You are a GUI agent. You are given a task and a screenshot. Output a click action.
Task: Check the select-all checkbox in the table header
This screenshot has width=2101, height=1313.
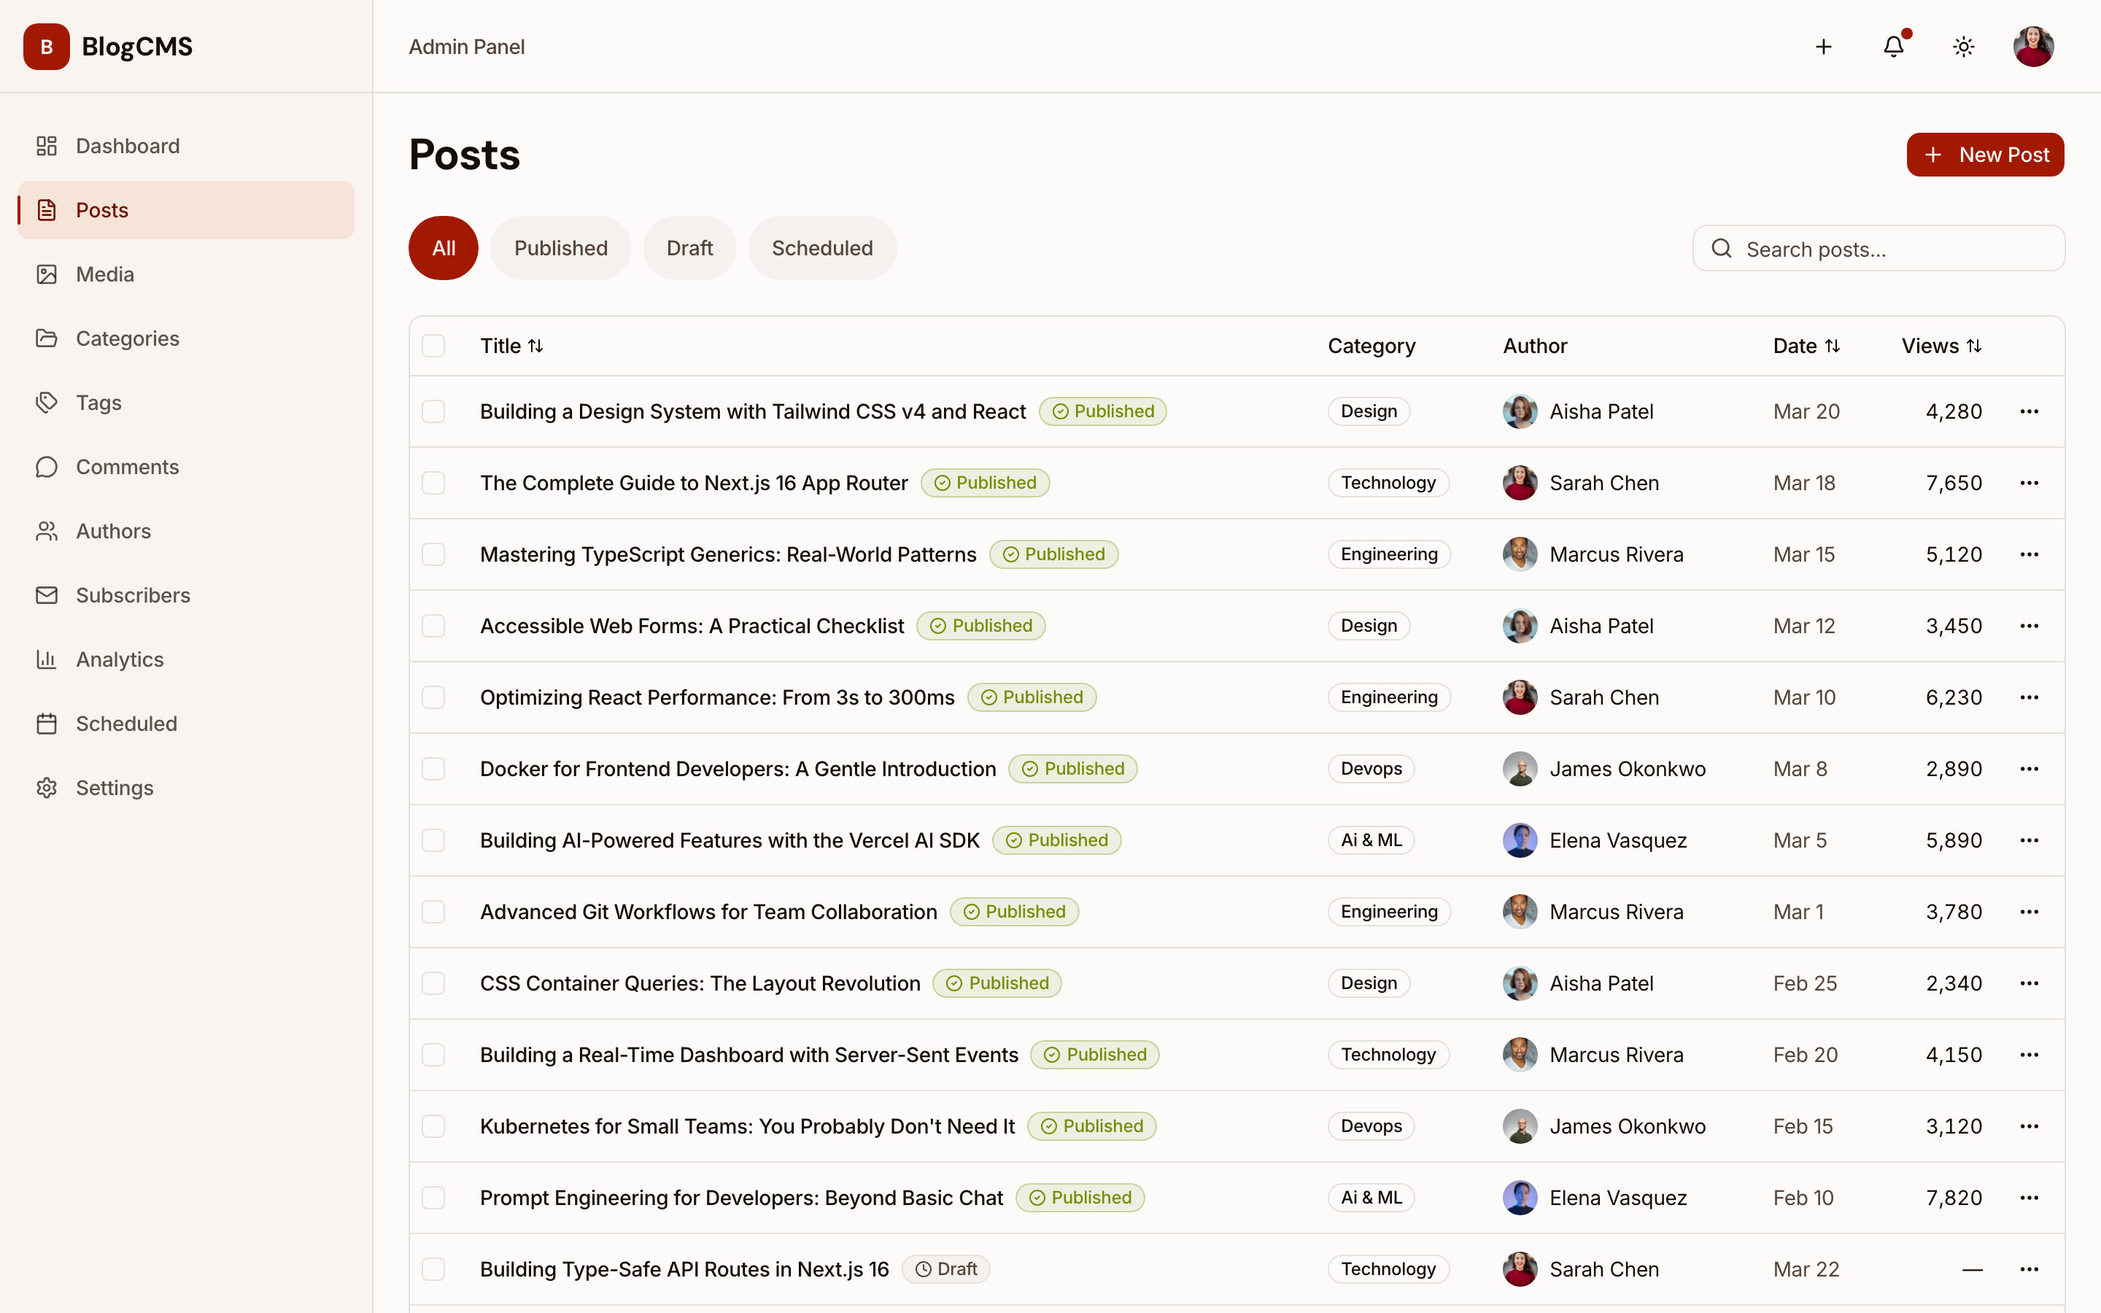(434, 345)
